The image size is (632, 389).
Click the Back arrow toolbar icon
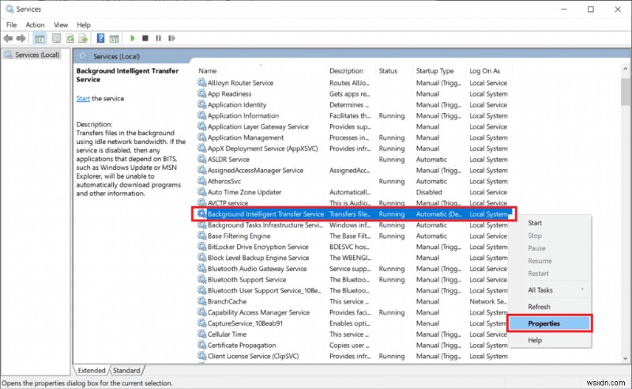tap(8, 38)
